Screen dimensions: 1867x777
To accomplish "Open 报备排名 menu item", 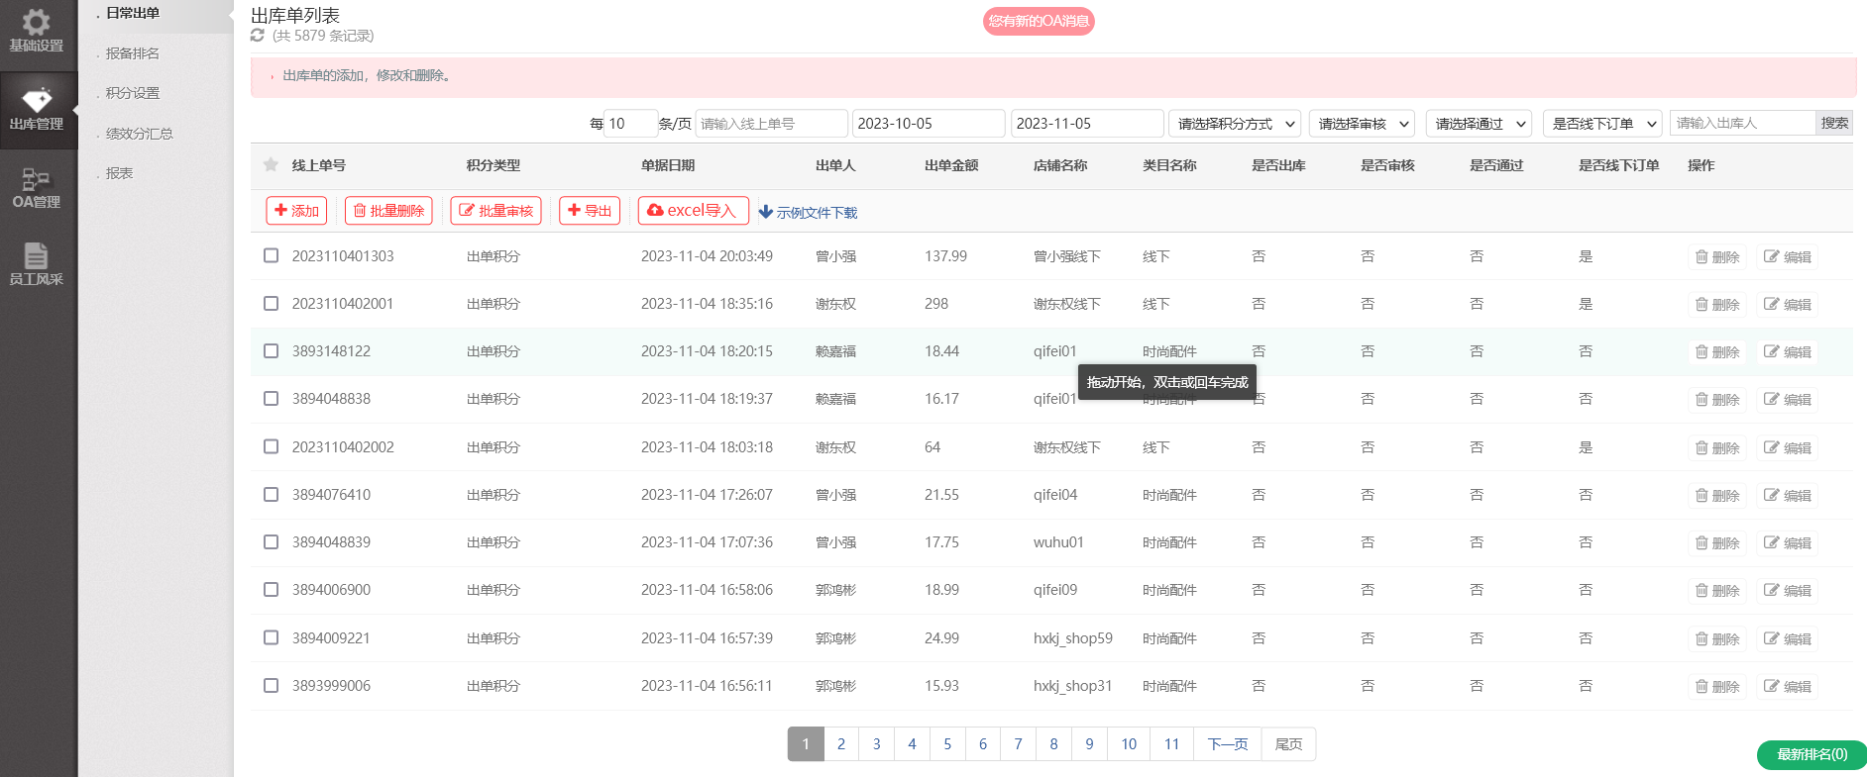I will pyautogui.click(x=133, y=53).
